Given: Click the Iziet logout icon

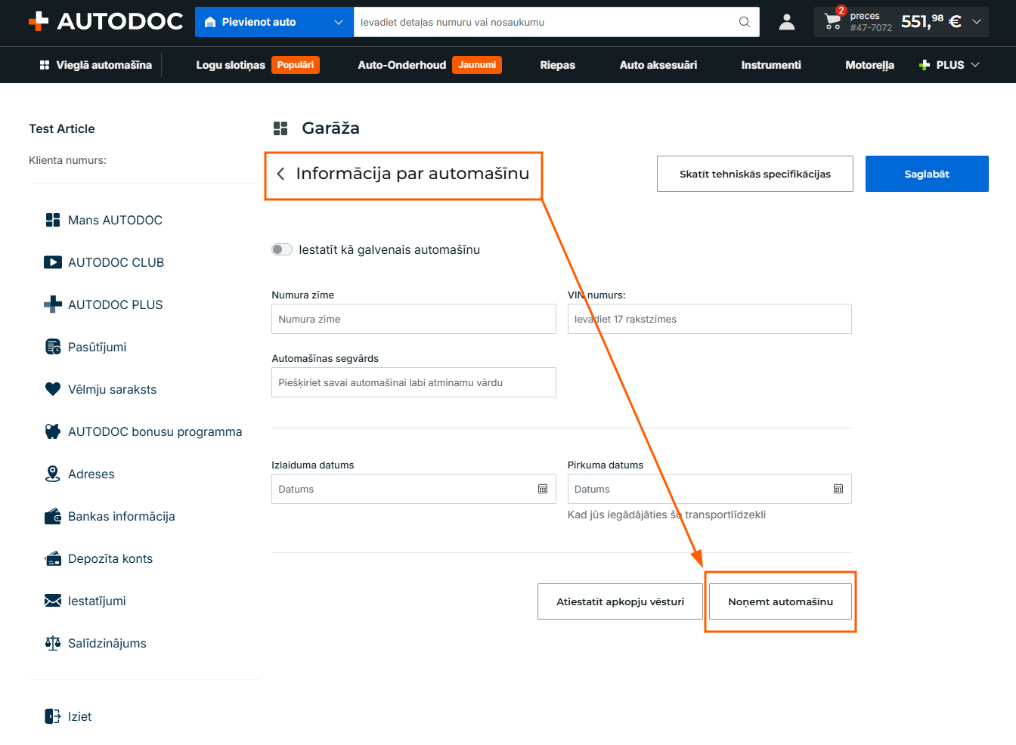Looking at the screenshot, I should [x=53, y=716].
